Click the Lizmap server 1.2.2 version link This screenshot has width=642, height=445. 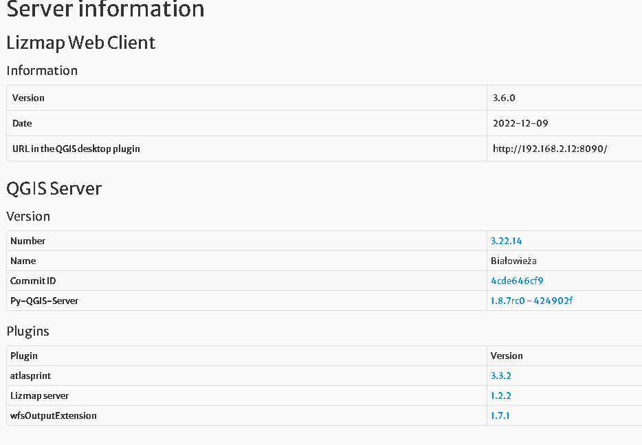tap(500, 395)
